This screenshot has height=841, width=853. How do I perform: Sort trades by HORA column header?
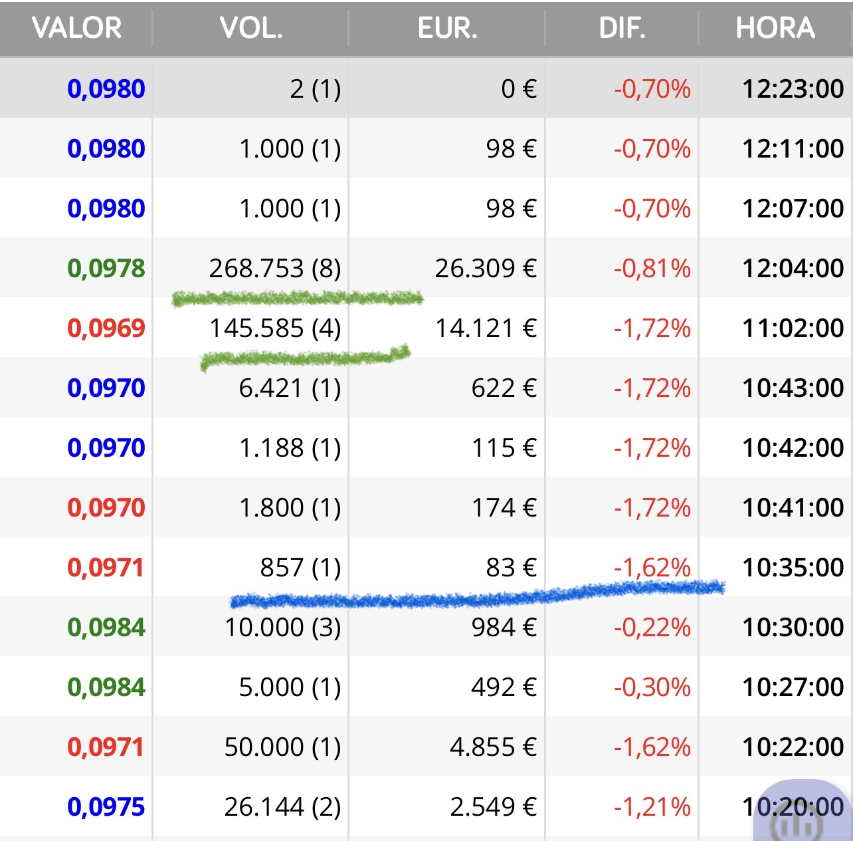pos(775,29)
